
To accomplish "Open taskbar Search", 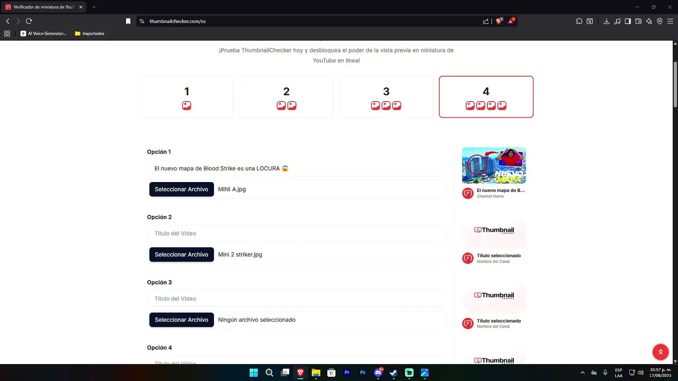I will (269, 373).
